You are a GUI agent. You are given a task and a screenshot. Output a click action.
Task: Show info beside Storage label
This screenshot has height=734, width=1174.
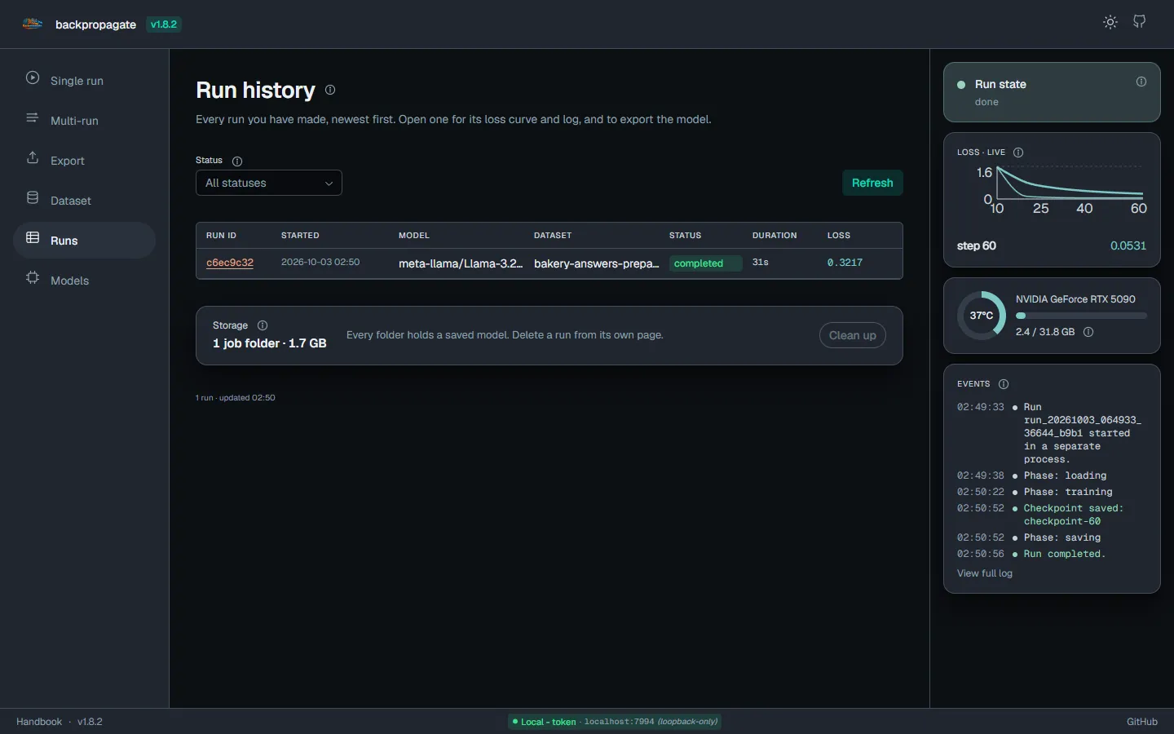[263, 325]
